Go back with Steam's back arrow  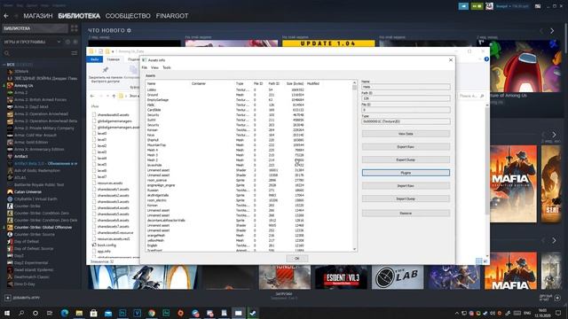click(x=6, y=16)
